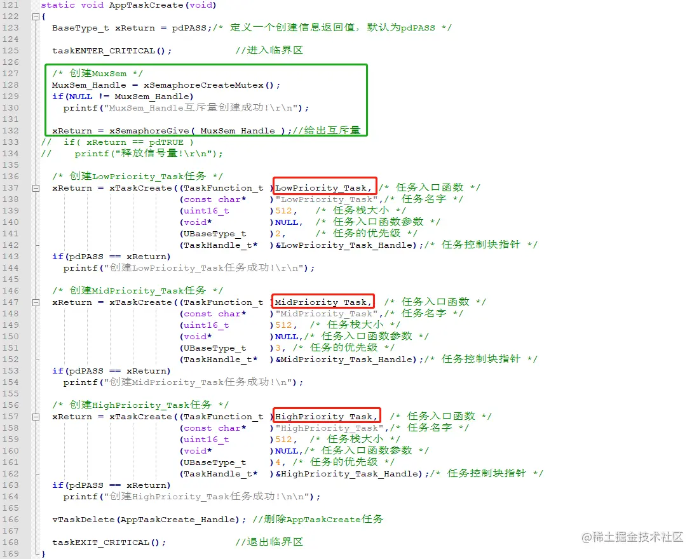Click printf '创建LowPriority_Task任务成功' line
The width and height of the screenshot is (699, 559).
pyautogui.click(x=189, y=268)
